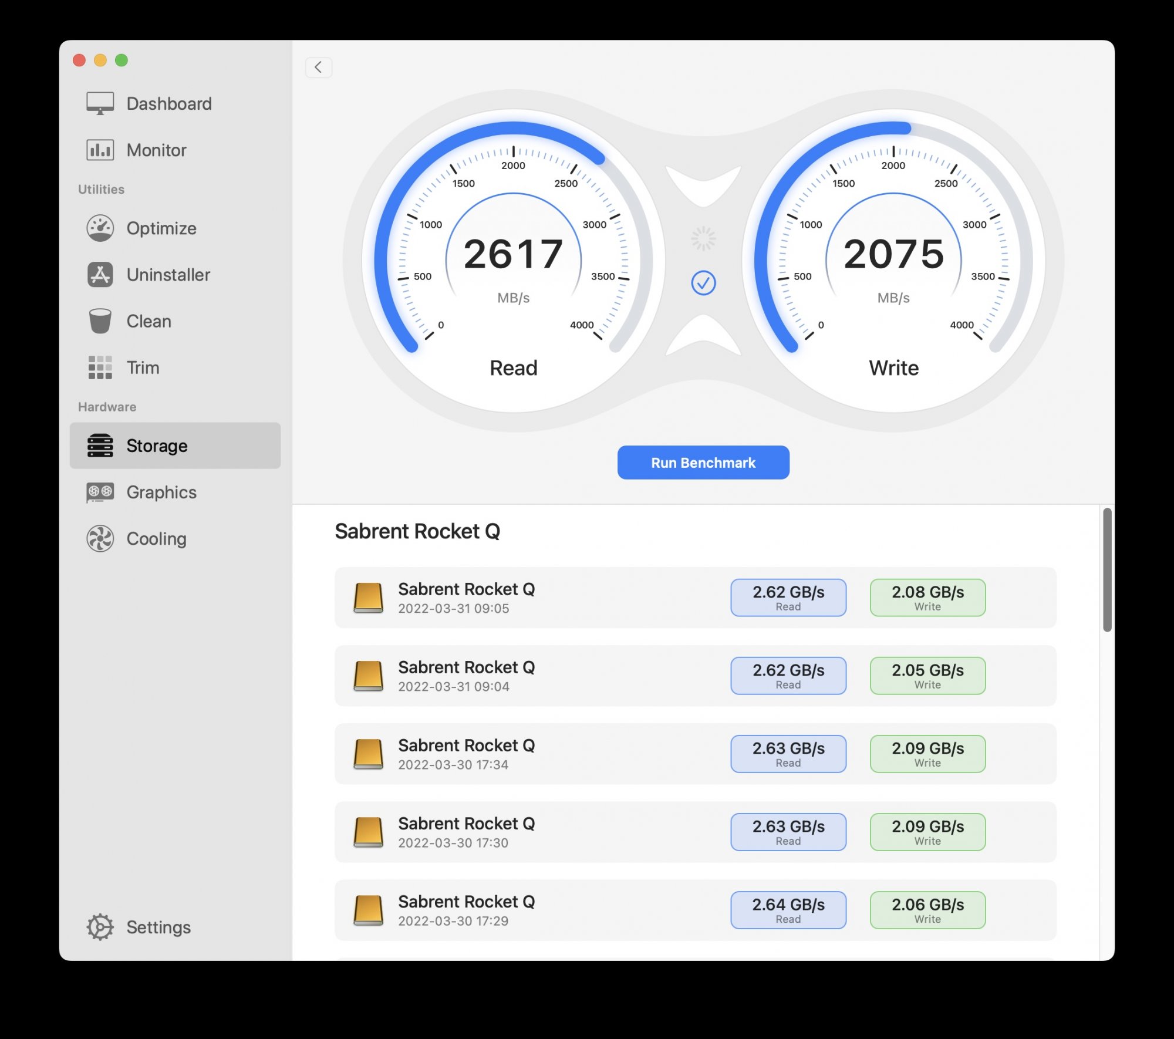
Task: Select the Trim grid icon
Action: [x=100, y=367]
